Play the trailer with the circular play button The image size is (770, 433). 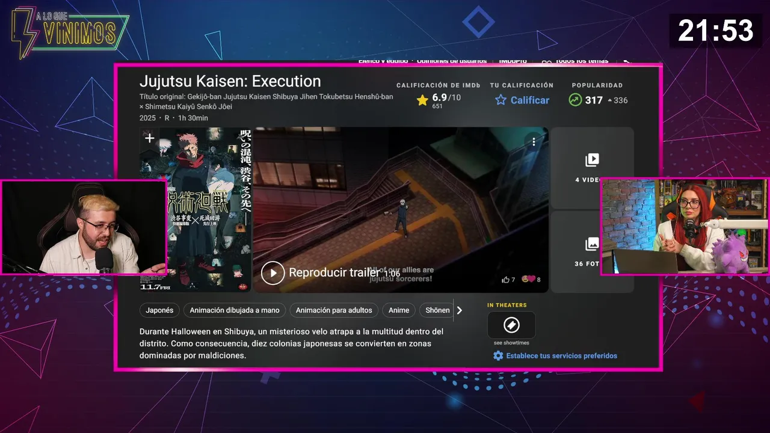pyautogui.click(x=273, y=273)
